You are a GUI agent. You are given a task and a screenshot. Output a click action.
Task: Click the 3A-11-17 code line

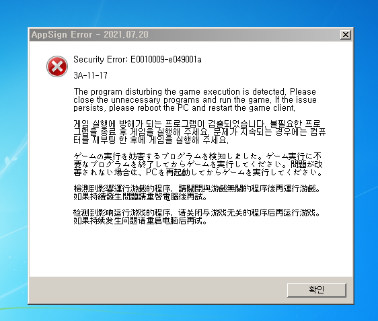[90, 75]
